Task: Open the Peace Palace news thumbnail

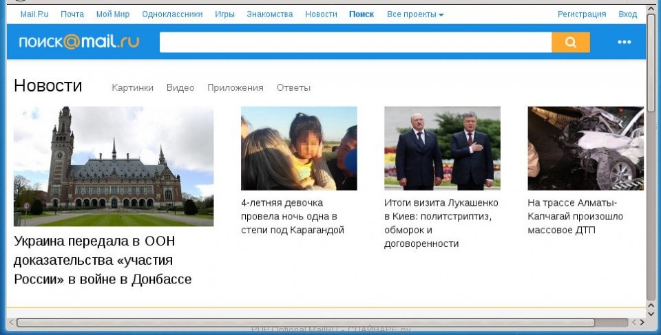Action: pos(114,166)
